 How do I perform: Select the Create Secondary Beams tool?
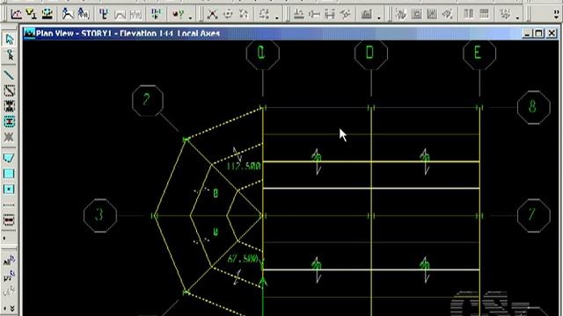(9, 121)
